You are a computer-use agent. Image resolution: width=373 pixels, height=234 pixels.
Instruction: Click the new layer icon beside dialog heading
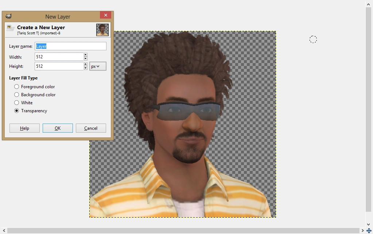pyautogui.click(x=11, y=28)
